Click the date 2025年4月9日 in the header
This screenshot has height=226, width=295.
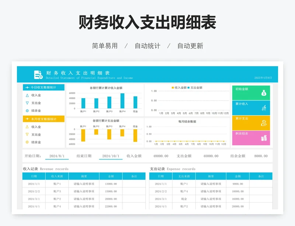coord(263,78)
